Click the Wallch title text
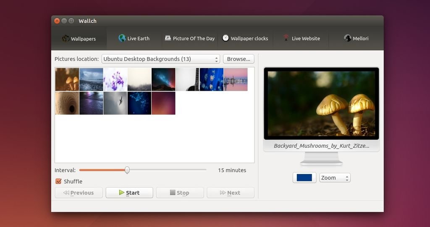 [x=87, y=21]
